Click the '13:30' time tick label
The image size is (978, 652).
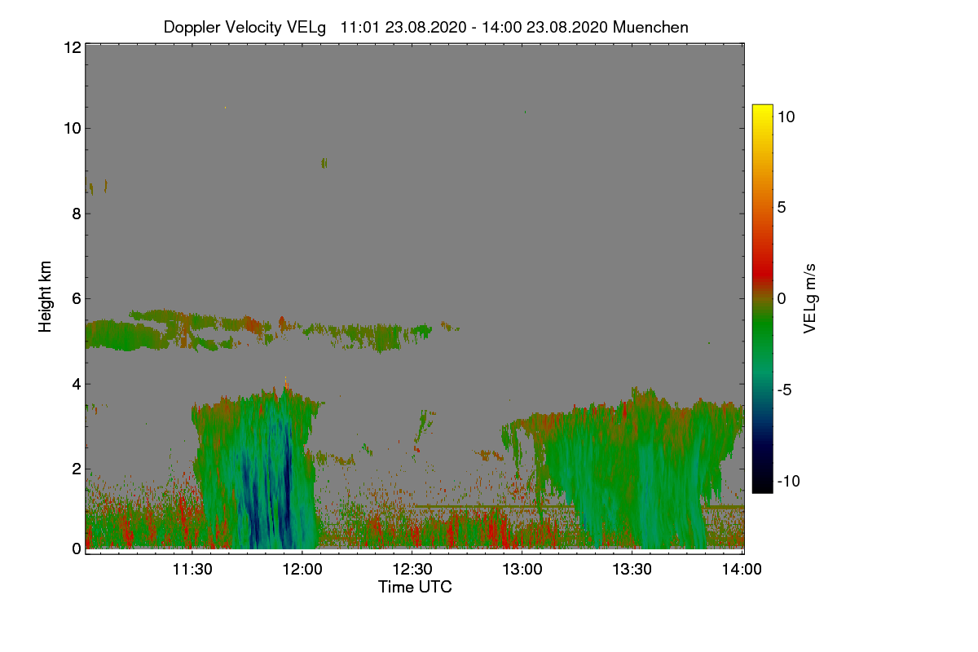tap(632, 570)
